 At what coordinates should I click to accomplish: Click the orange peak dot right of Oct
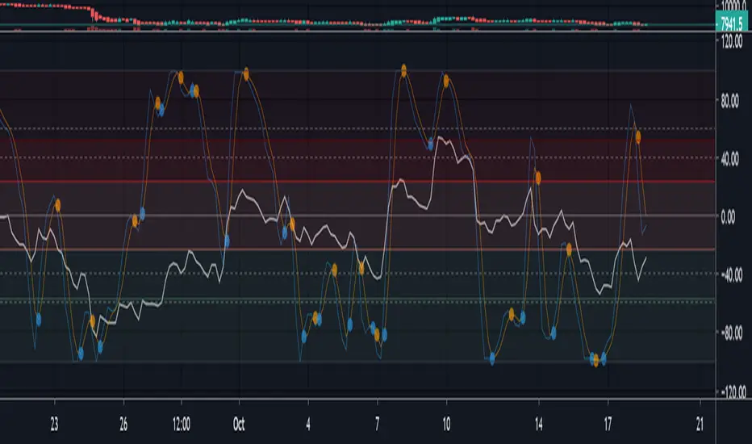coord(246,74)
